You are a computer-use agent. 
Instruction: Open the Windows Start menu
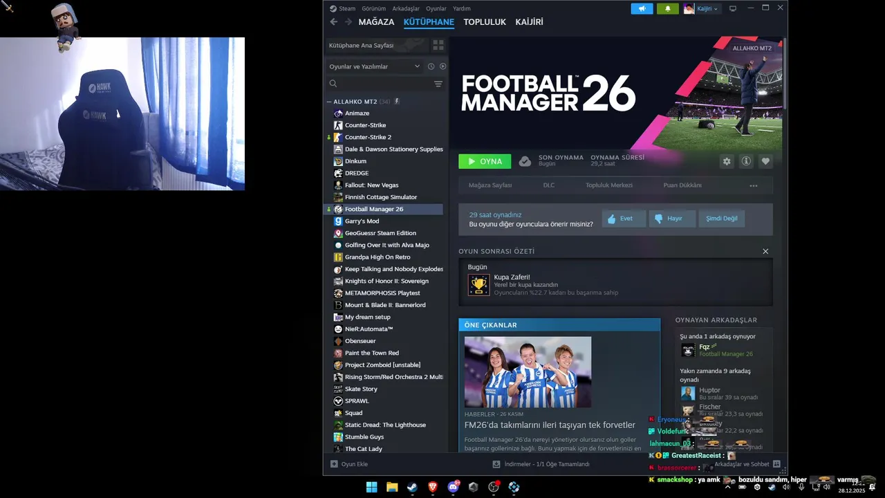(x=371, y=487)
